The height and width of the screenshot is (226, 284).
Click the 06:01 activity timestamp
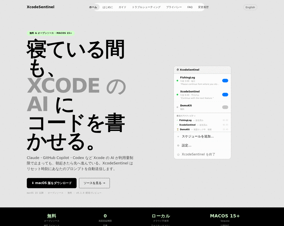click(x=225, y=125)
